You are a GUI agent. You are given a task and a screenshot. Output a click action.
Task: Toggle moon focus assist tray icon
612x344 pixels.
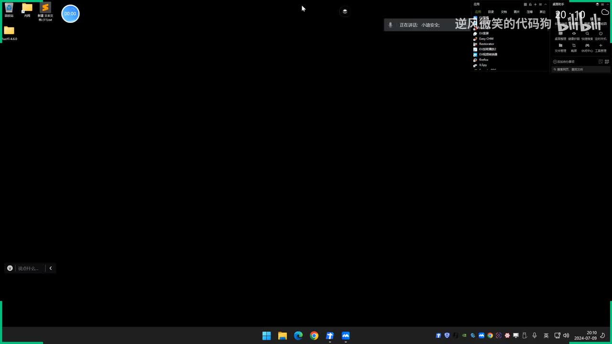coord(602,335)
